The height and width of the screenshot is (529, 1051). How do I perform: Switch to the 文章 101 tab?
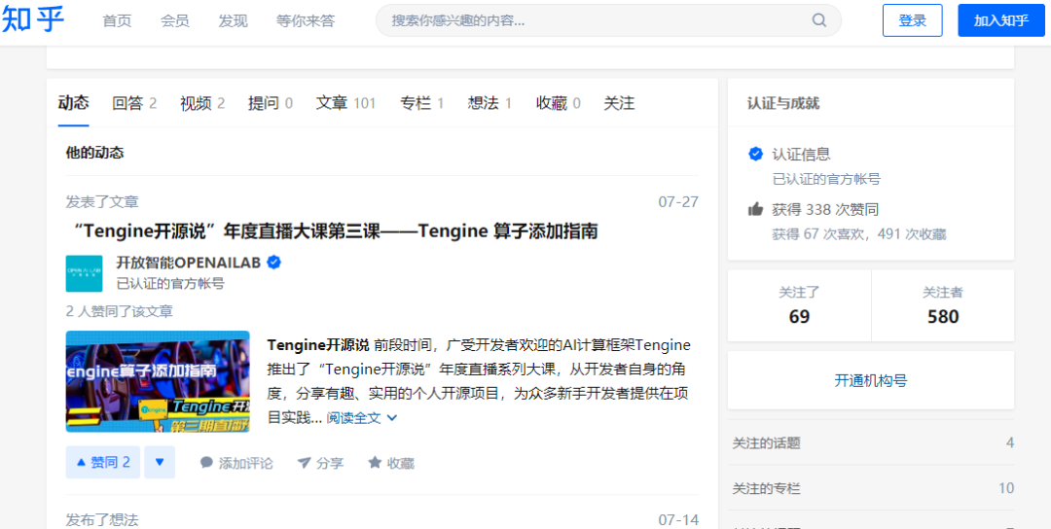[345, 103]
